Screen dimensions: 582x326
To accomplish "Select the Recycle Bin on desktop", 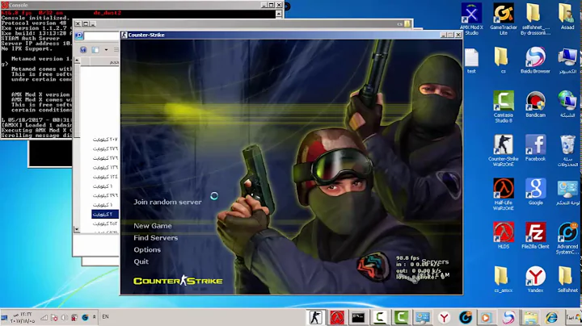I will (567, 150).
